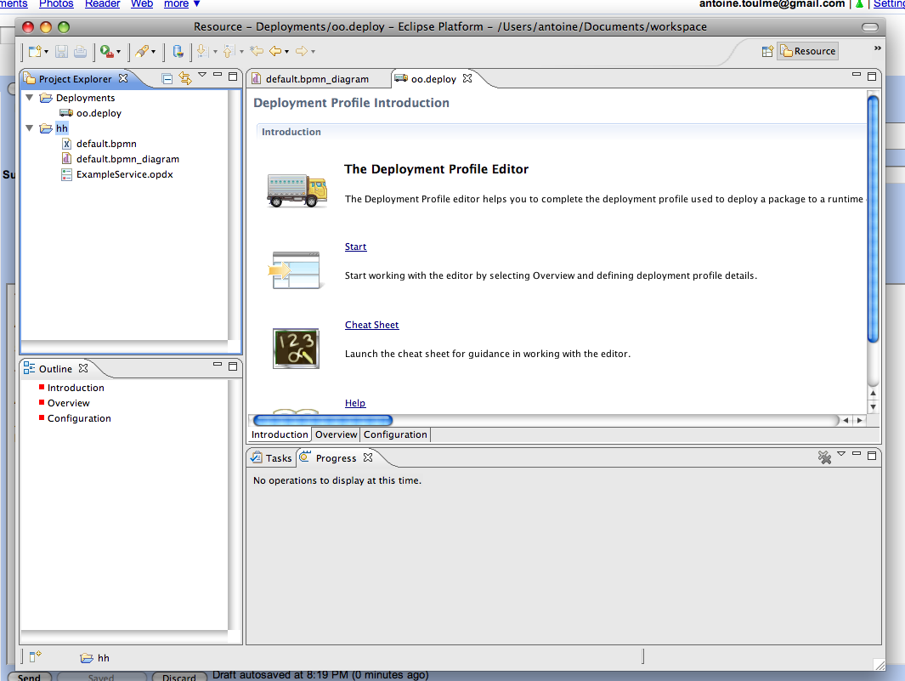Click the Save disk icon in toolbar

point(61,51)
